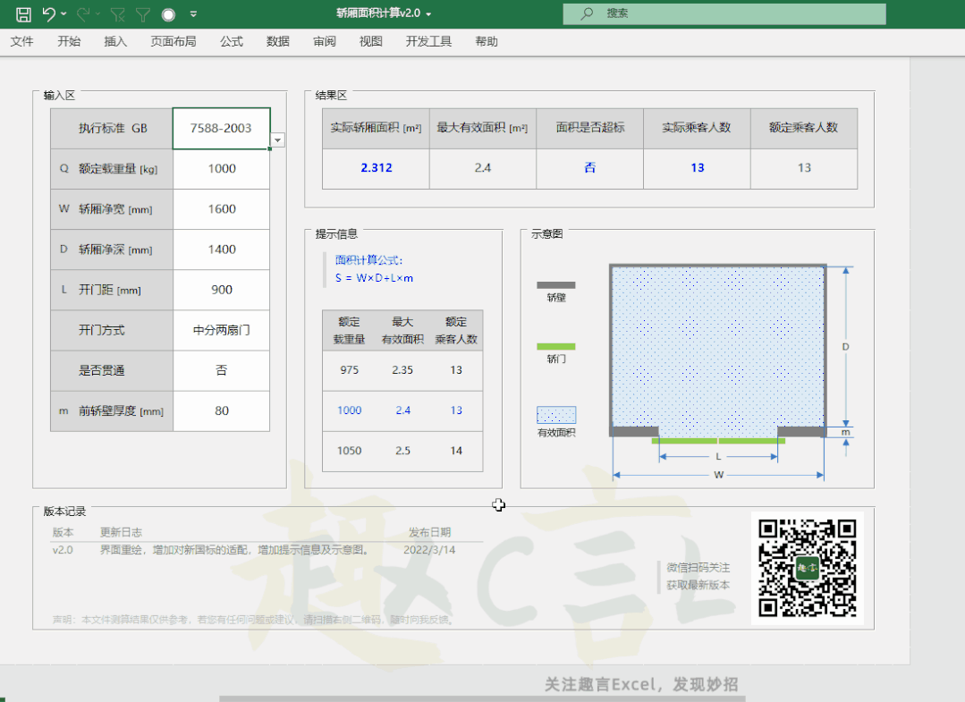Viewport: 965px width, 702px height.
Task: Select the 轿厢净宽 input cell showing 1600
Action: pyautogui.click(x=222, y=209)
